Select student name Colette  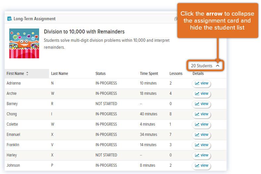pos(12,124)
